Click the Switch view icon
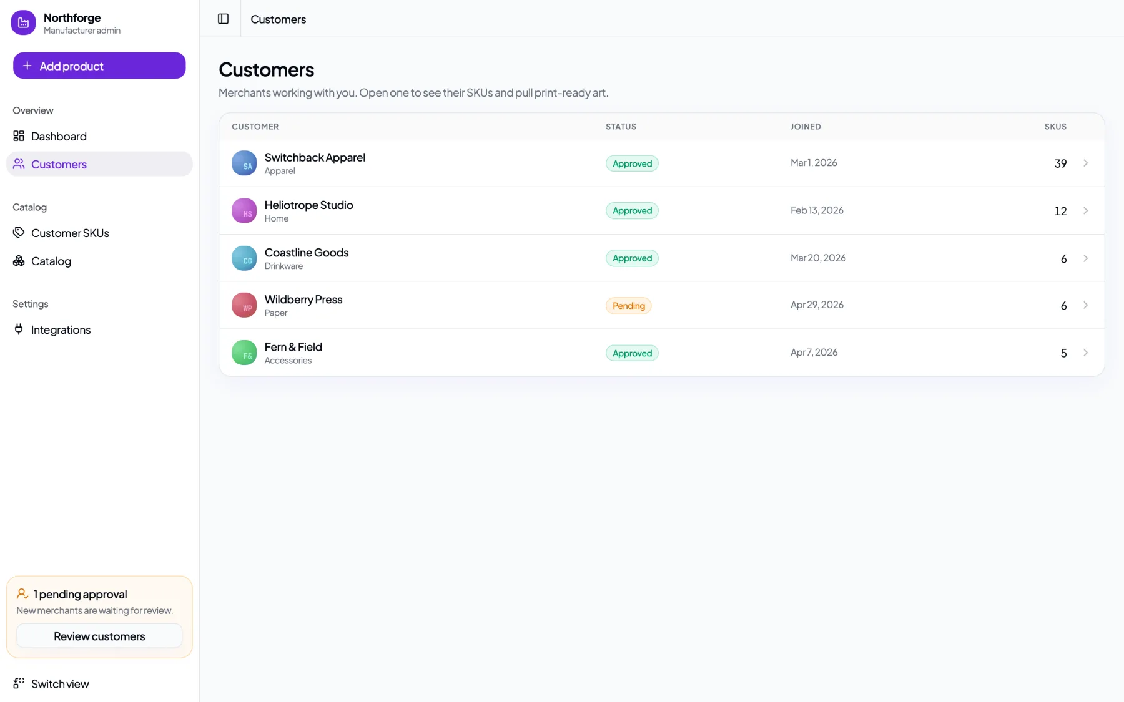This screenshot has height=702, width=1124. 19,683
